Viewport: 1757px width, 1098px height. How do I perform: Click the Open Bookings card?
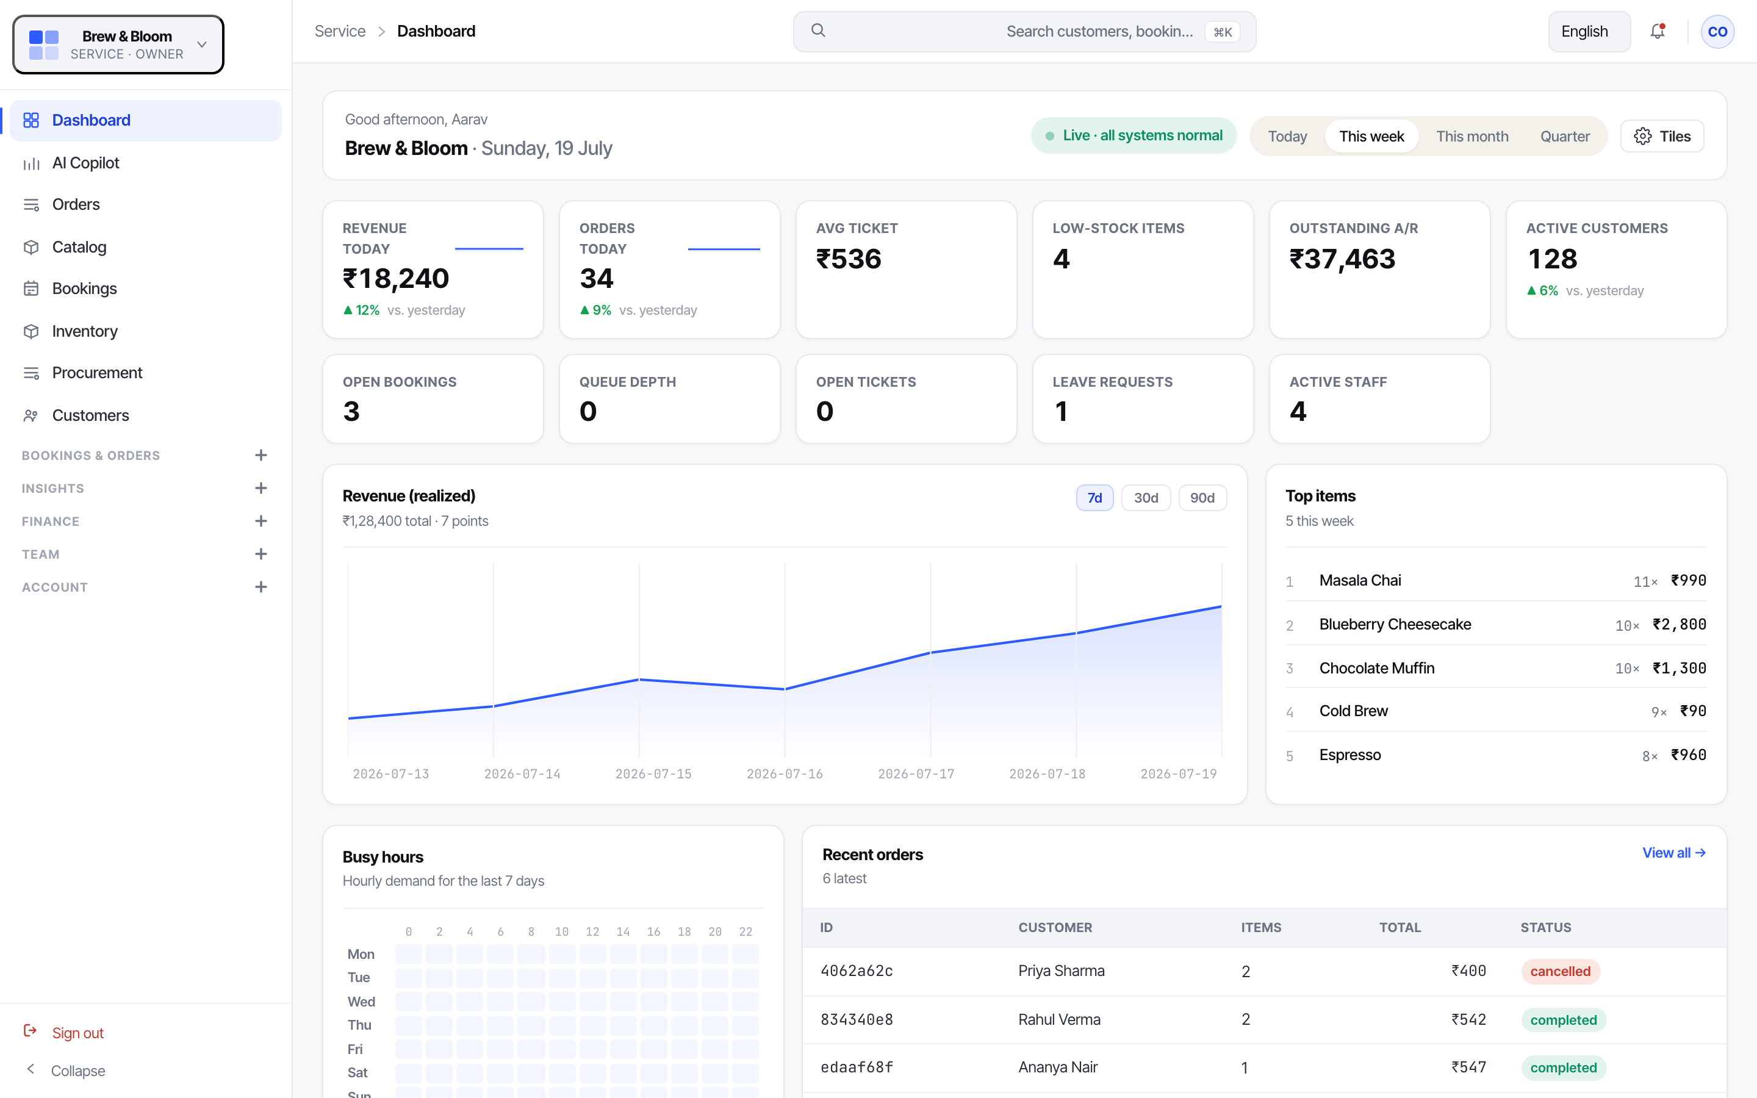433,399
